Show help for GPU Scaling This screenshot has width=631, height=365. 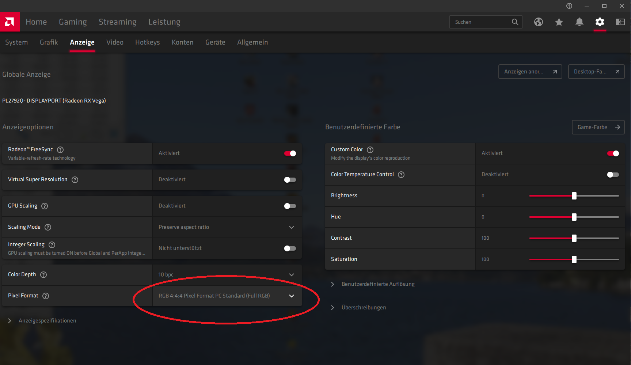coord(45,206)
